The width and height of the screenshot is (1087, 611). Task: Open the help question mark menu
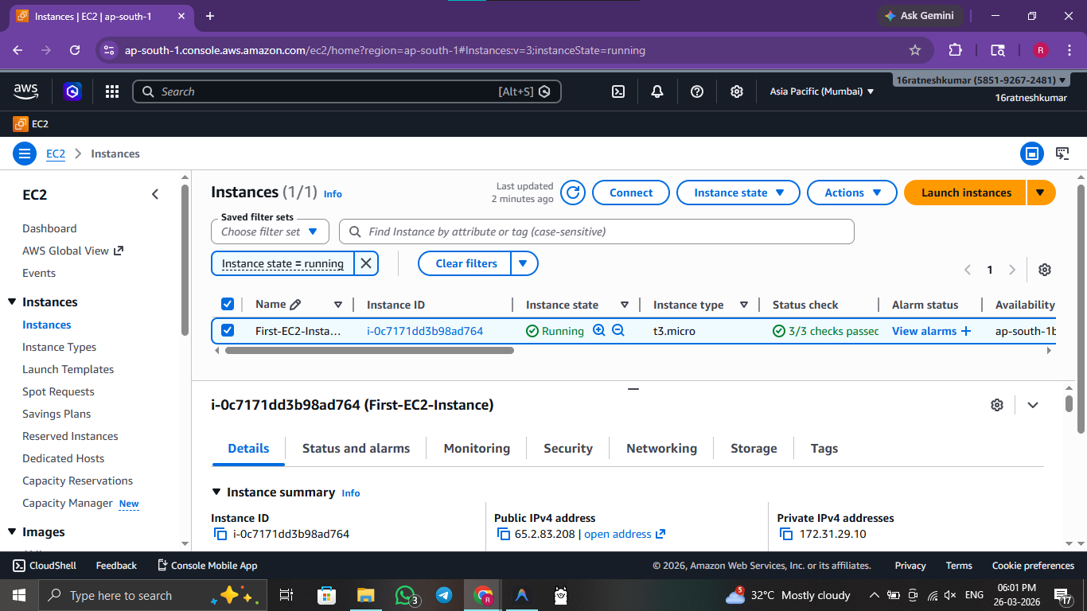(697, 91)
